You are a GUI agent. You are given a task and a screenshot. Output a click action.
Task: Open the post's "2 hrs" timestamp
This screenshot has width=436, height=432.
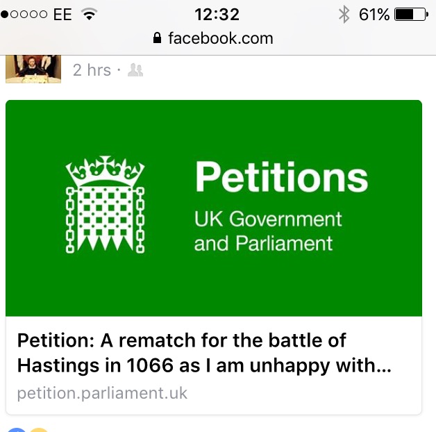pyautogui.click(x=92, y=70)
